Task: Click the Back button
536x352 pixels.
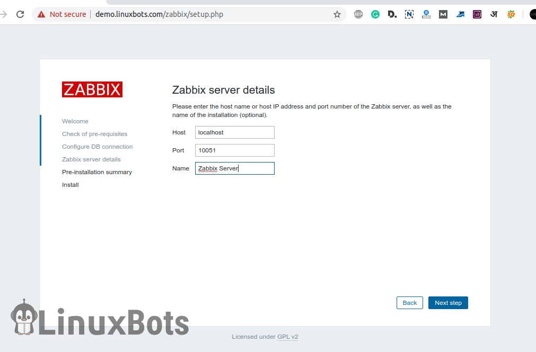Action: [x=409, y=303]
